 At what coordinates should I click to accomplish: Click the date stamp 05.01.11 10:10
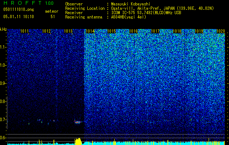click(19, 17)
